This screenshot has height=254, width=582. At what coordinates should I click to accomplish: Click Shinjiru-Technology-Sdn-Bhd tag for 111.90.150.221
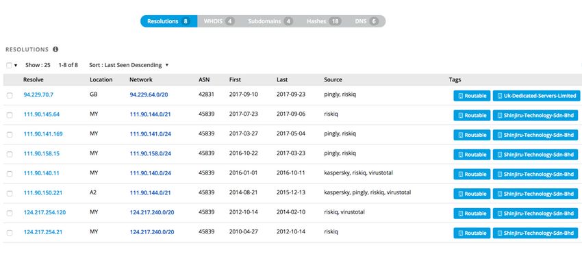point(535,194)
